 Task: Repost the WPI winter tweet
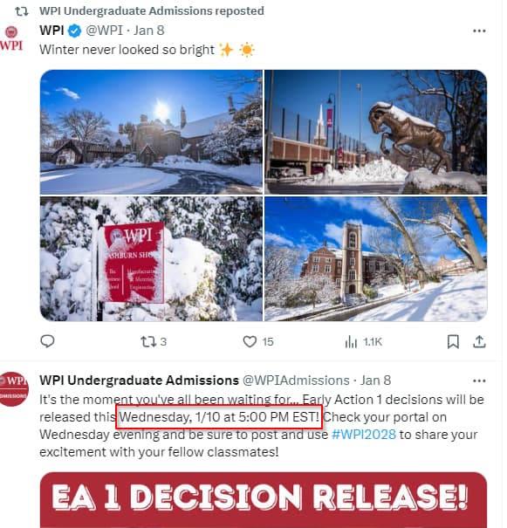coord(148,342)
